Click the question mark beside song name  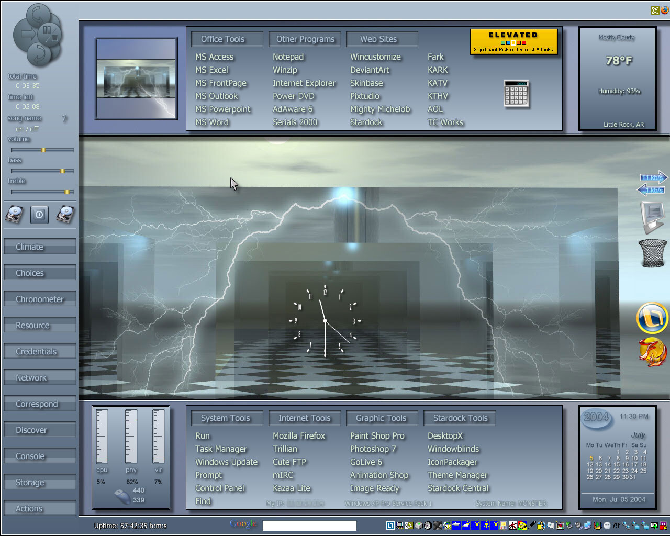click(64, 118)
